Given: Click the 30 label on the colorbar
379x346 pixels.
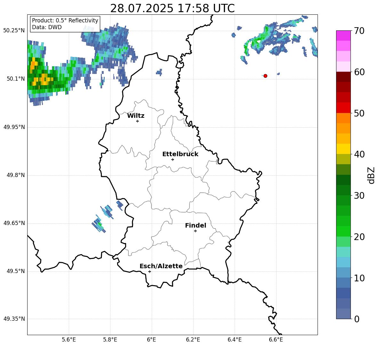Looking at the screenshot, I should point(359,196).
